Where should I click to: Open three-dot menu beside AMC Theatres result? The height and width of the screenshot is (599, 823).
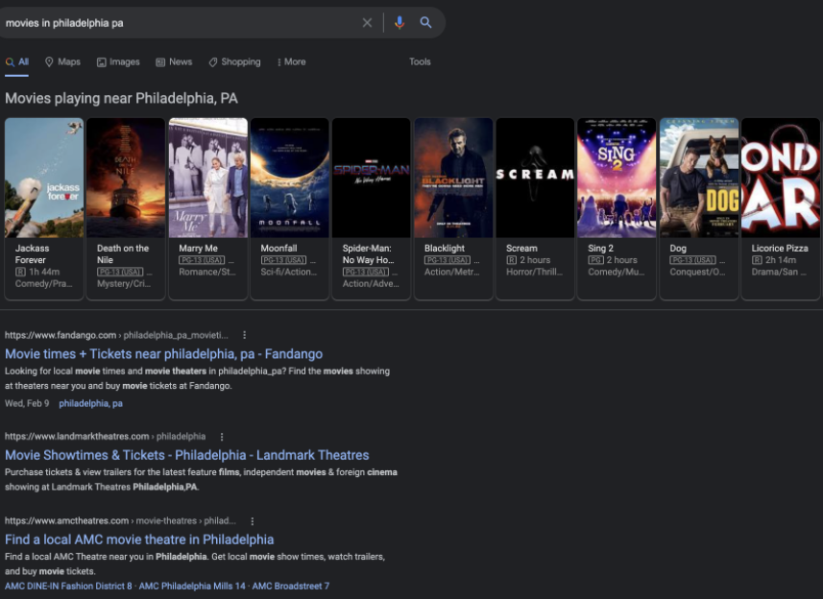point(253,521)
